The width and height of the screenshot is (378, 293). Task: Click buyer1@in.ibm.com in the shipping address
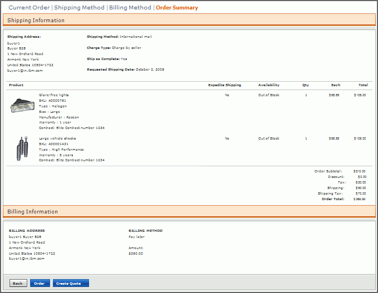pos(25,71)
